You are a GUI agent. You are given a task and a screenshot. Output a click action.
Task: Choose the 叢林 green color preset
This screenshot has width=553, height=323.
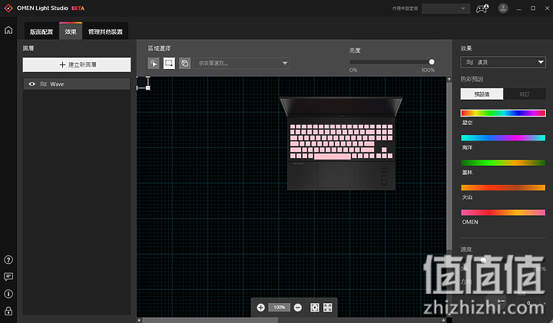pos(503,163)
